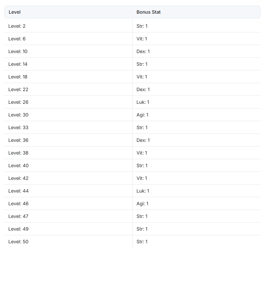
Task: Click the Level: 38 cell
Action: tap(68, 153)
